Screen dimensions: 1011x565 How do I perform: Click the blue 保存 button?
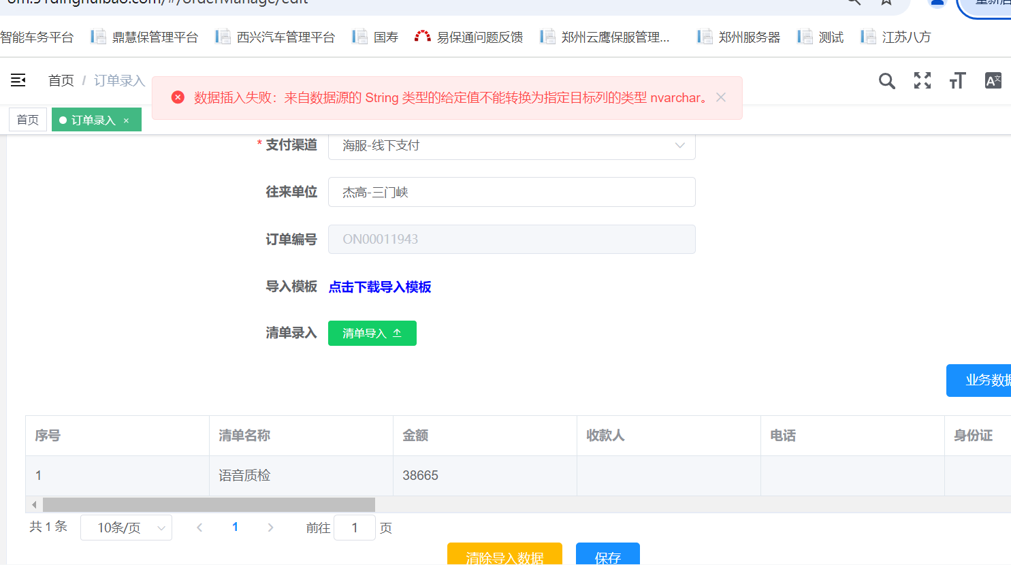click(x=607, y=556)
